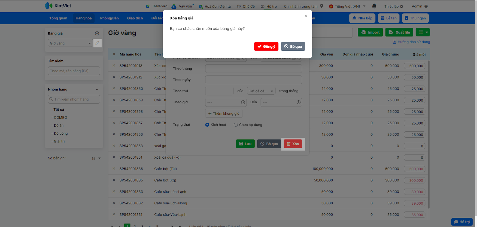Screen dimensions: 477x227
Task: Remove row SP542001913 with its X icon
Action: pos(114,65)
